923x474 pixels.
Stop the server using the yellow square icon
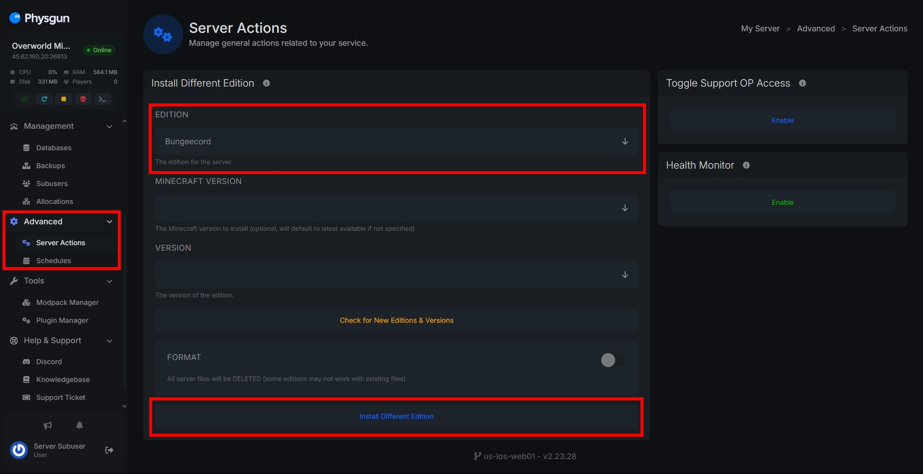64,99
